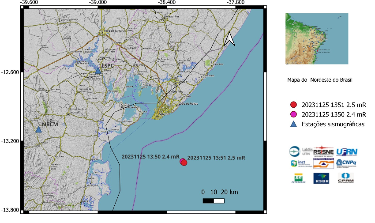
Task: Select the NBCM station triangle marker
Action: pyautogui.click(x=39, y=129)
